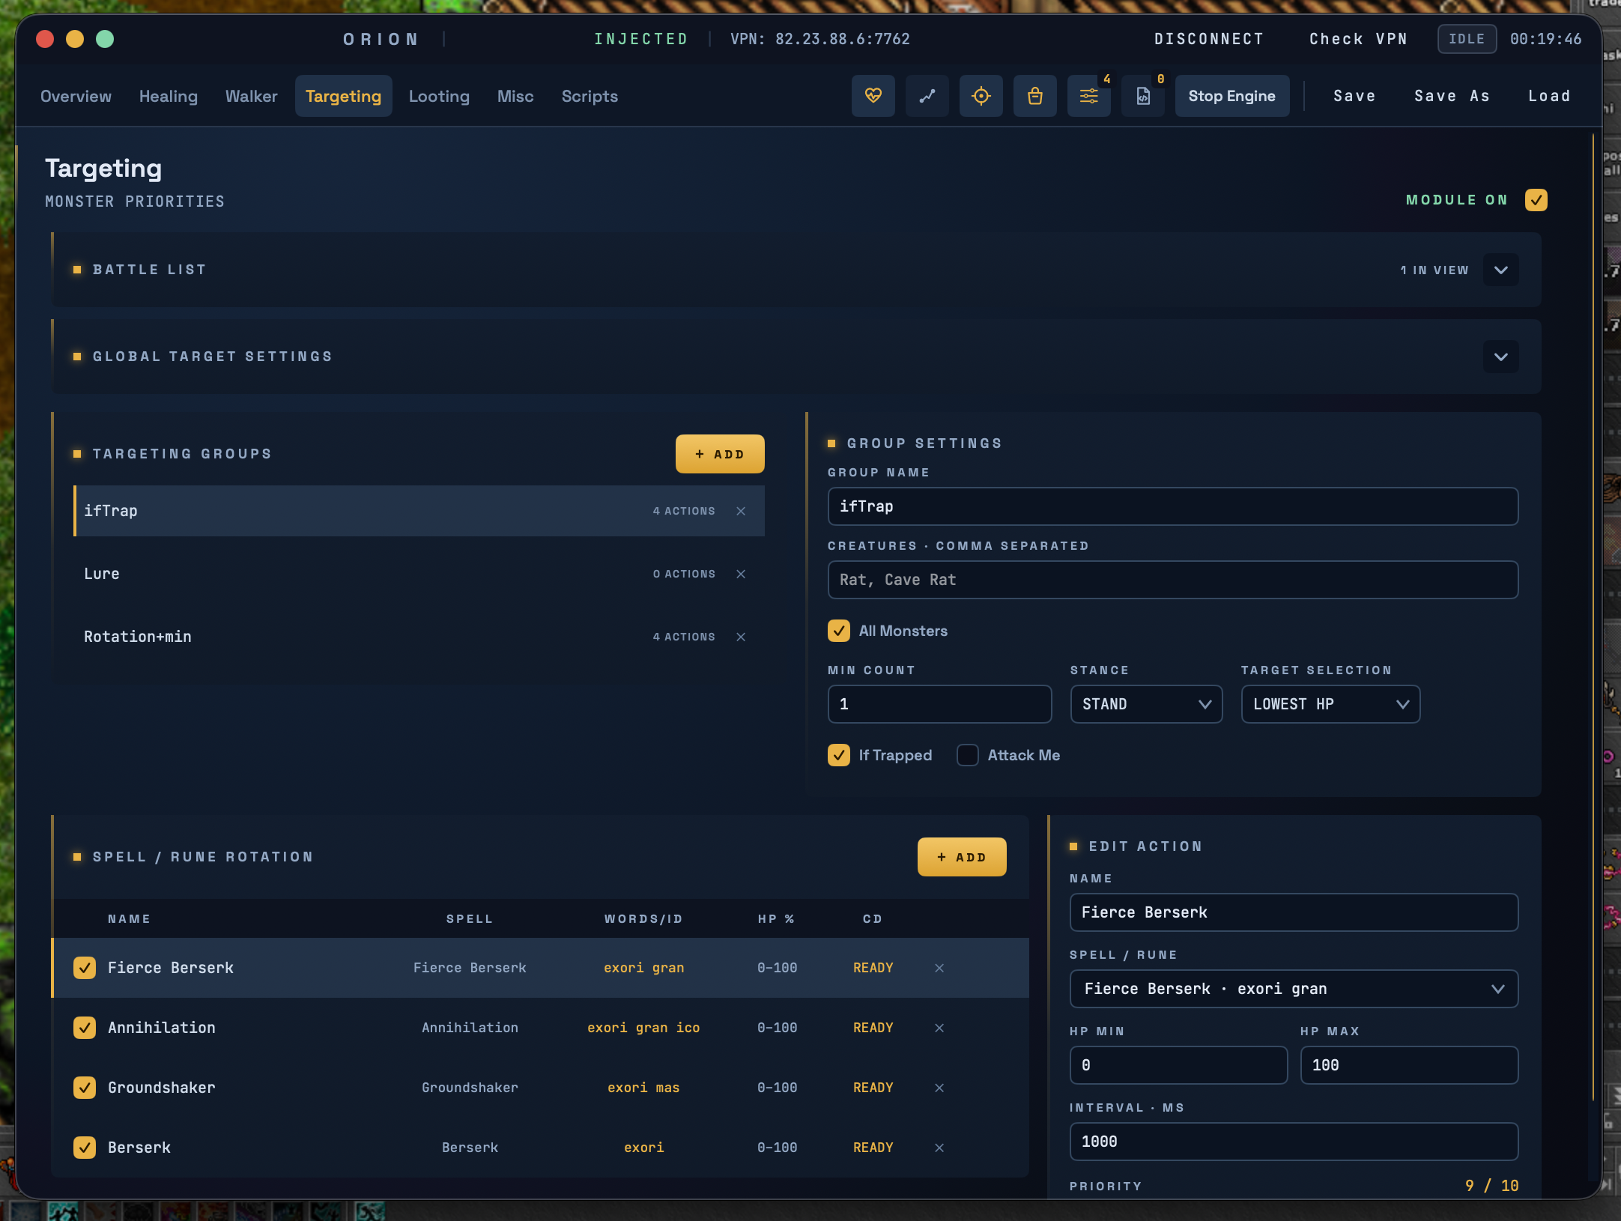1621x1221 pixels.
Task: Toggle the looting bag icon in toolbar
Action: click(x=1034, y=96)
